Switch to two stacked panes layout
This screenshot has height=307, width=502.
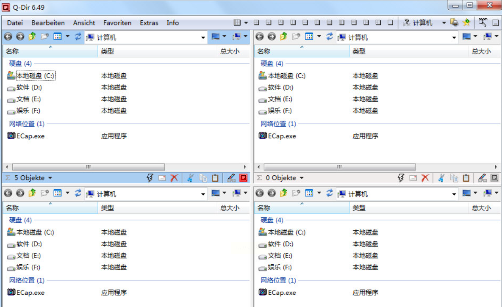pos(305,22)
